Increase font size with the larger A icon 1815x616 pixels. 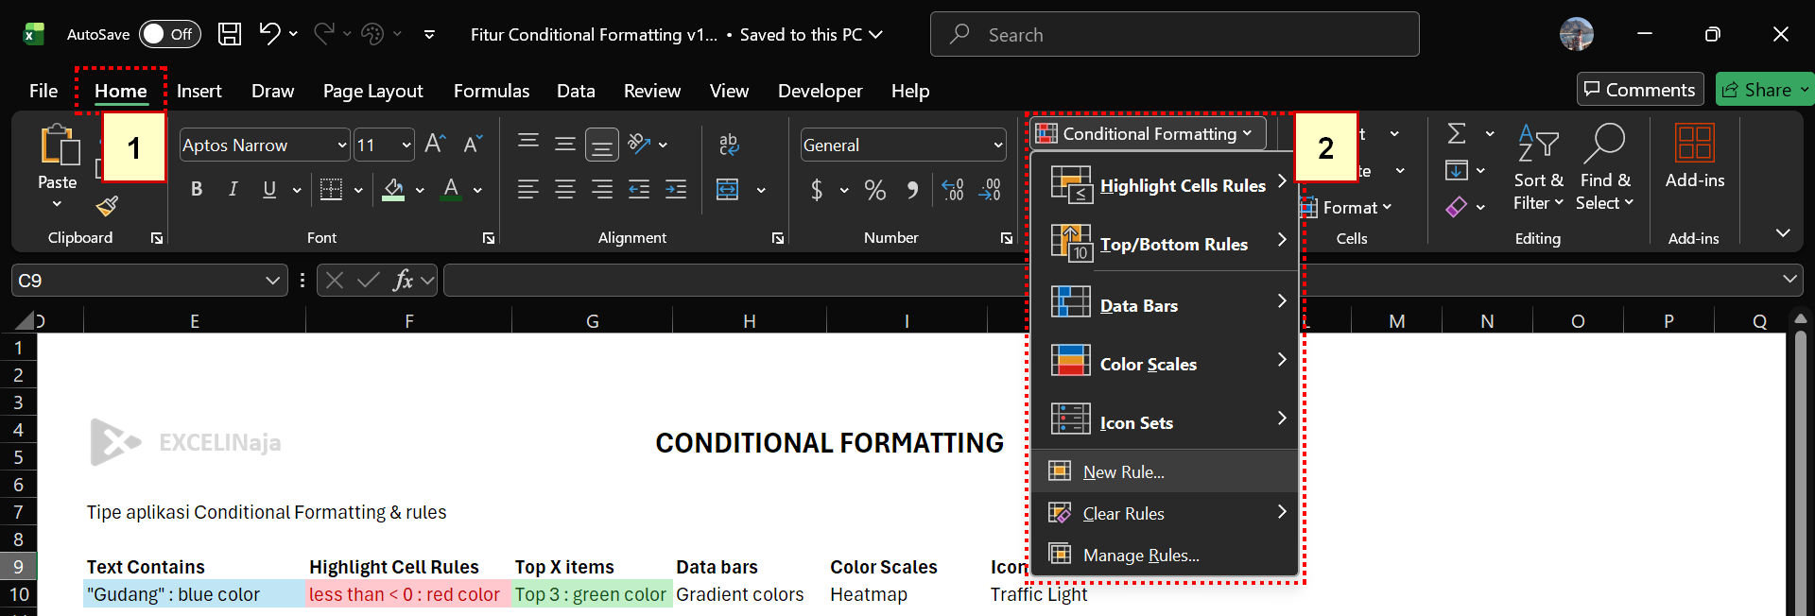435,144
